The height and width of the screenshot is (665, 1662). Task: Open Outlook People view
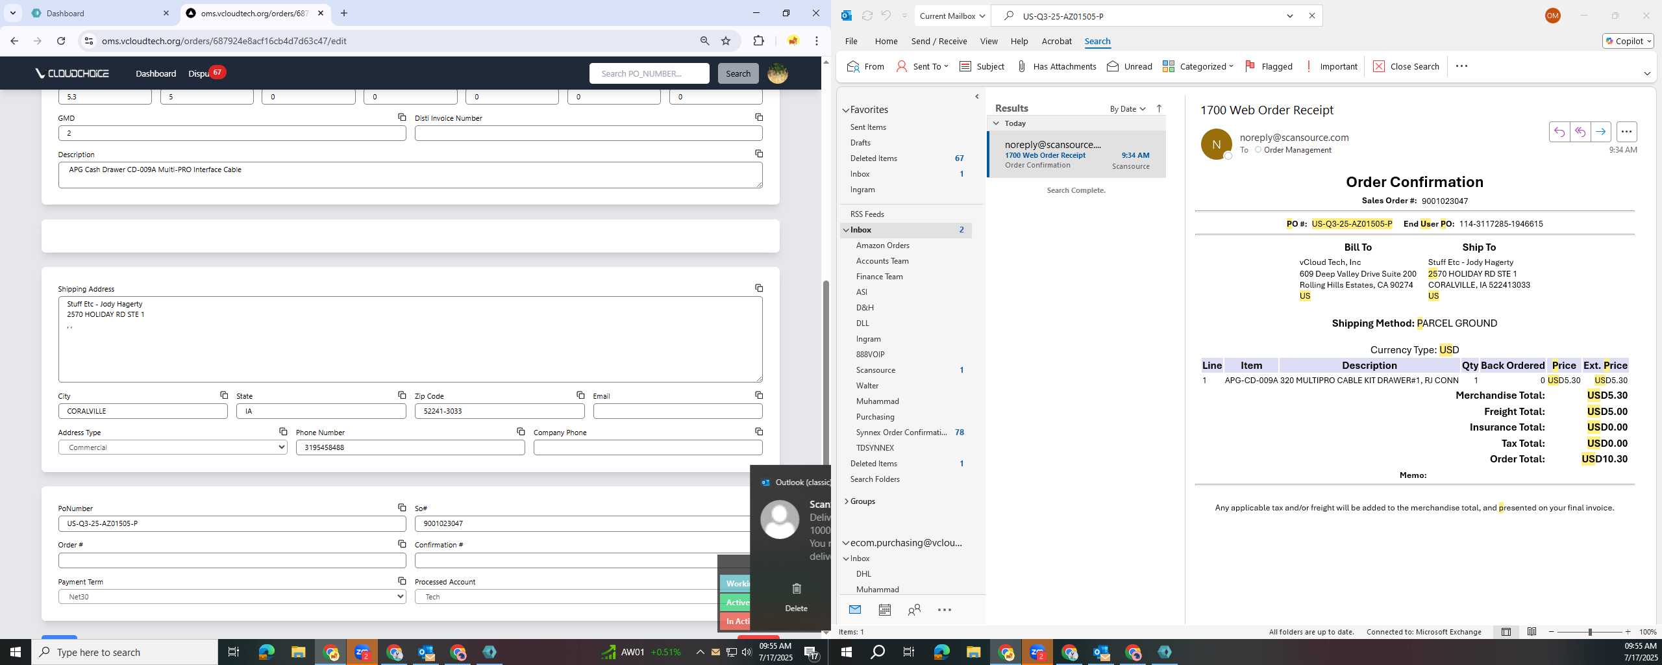coord(914,610)
